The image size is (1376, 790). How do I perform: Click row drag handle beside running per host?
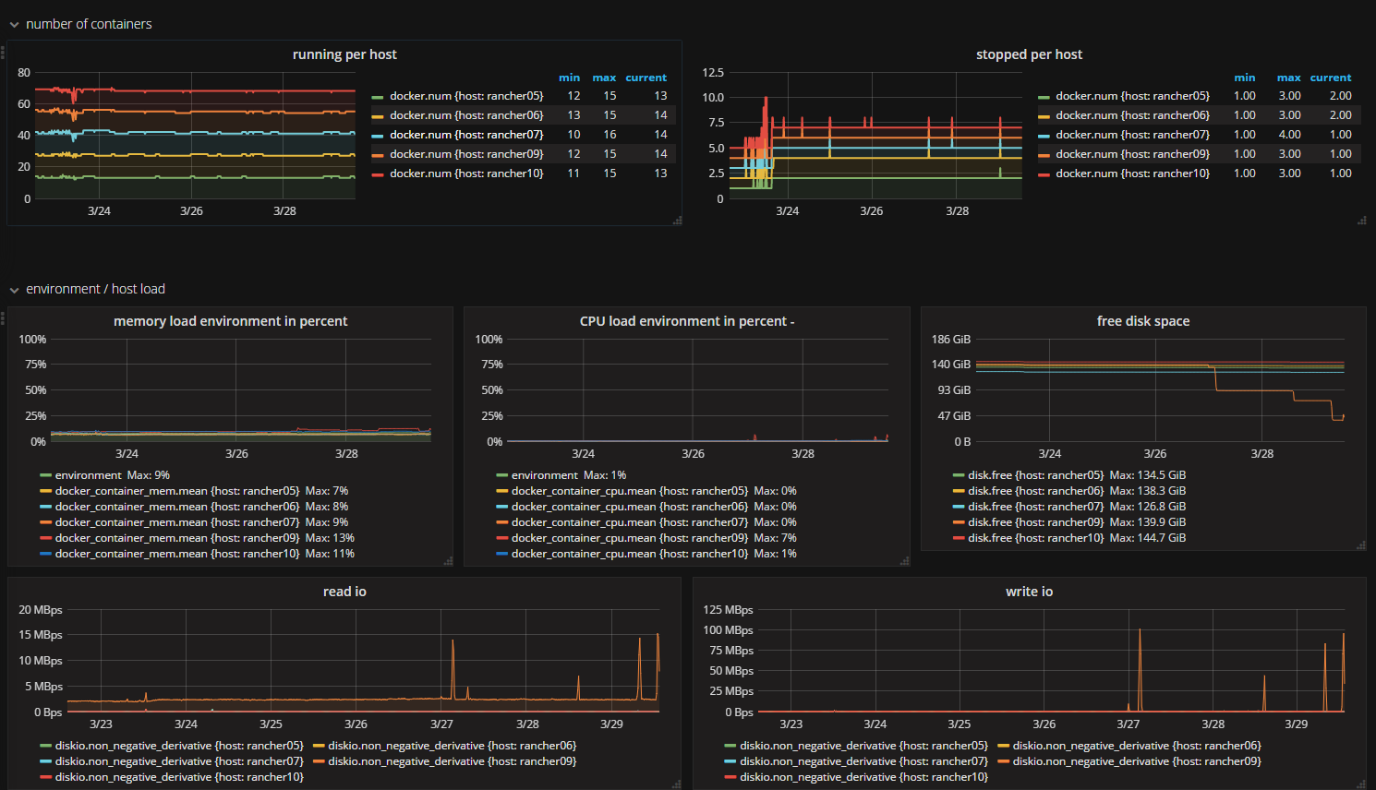3,53
